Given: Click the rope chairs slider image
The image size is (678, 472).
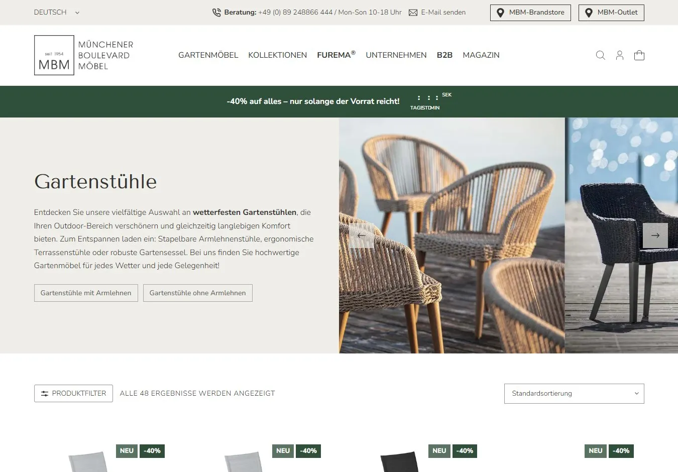Looking at the screenshot, I should click(451, 235).
